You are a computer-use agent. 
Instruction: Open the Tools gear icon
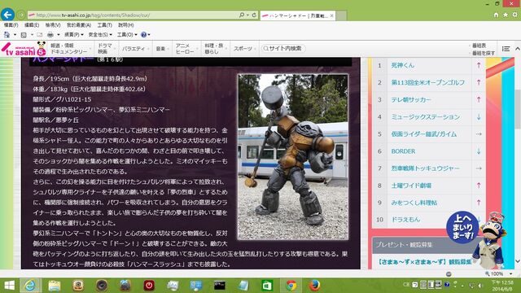point(514,15)
